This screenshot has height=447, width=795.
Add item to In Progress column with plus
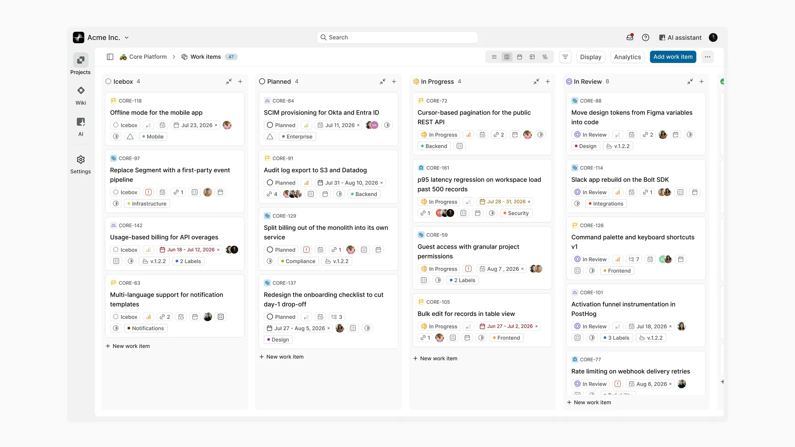(x=548, y=82)
